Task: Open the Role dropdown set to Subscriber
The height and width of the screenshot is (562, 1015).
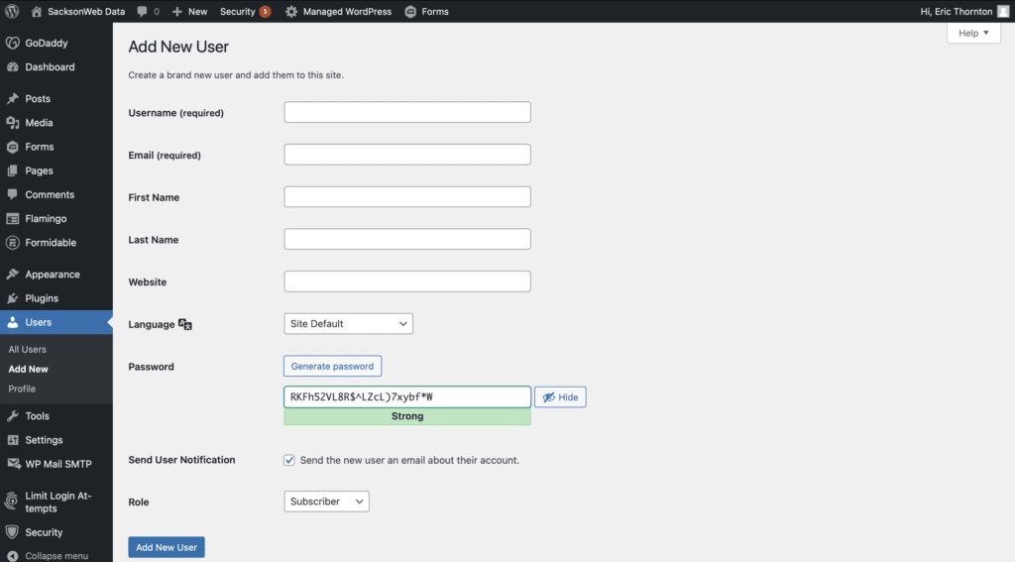Action: tap(326, 502)
